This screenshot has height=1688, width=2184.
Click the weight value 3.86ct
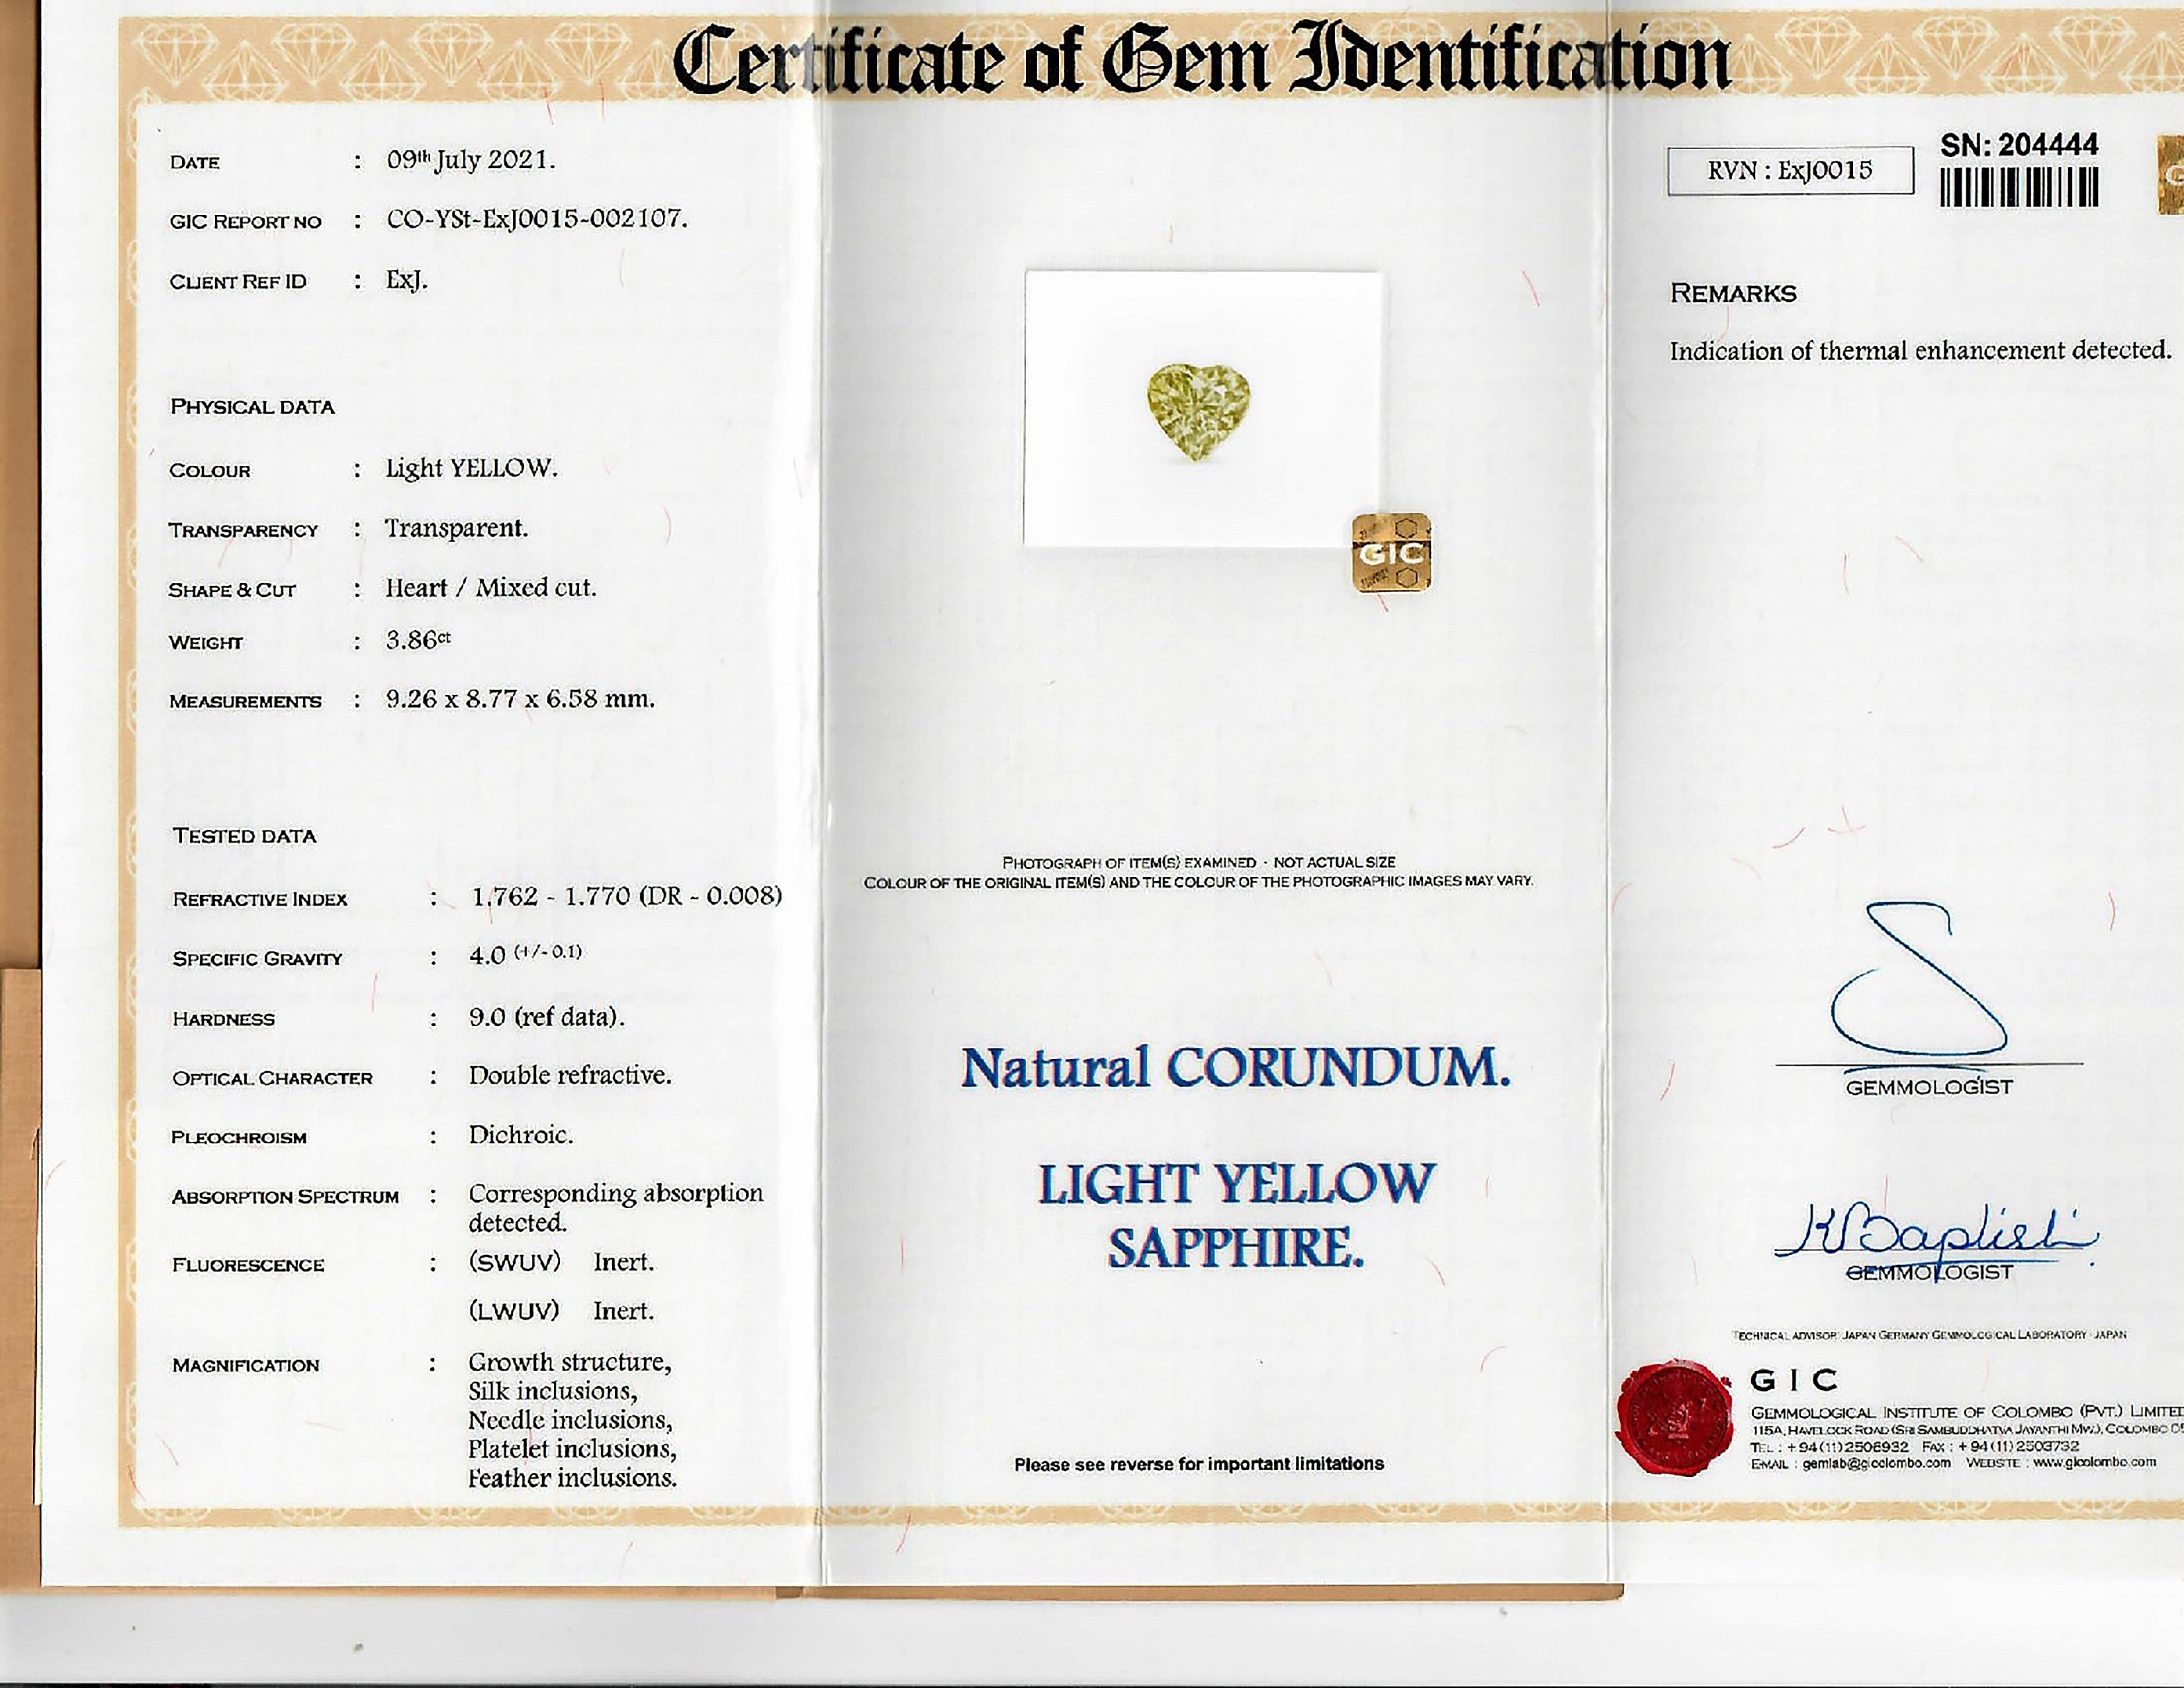click(418, 640)
